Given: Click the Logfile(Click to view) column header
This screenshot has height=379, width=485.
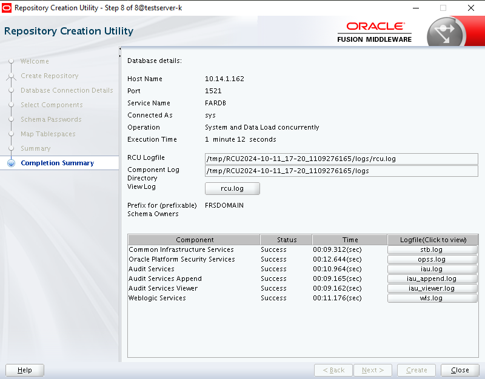Looking at the screenshot, I should tap(433, 240).
